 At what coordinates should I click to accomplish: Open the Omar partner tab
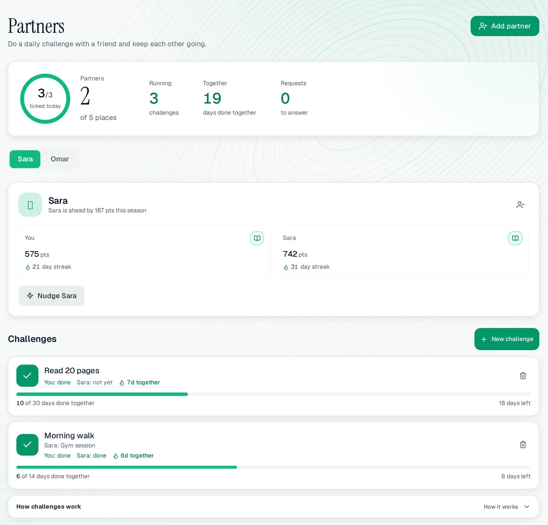click(59, 159)
